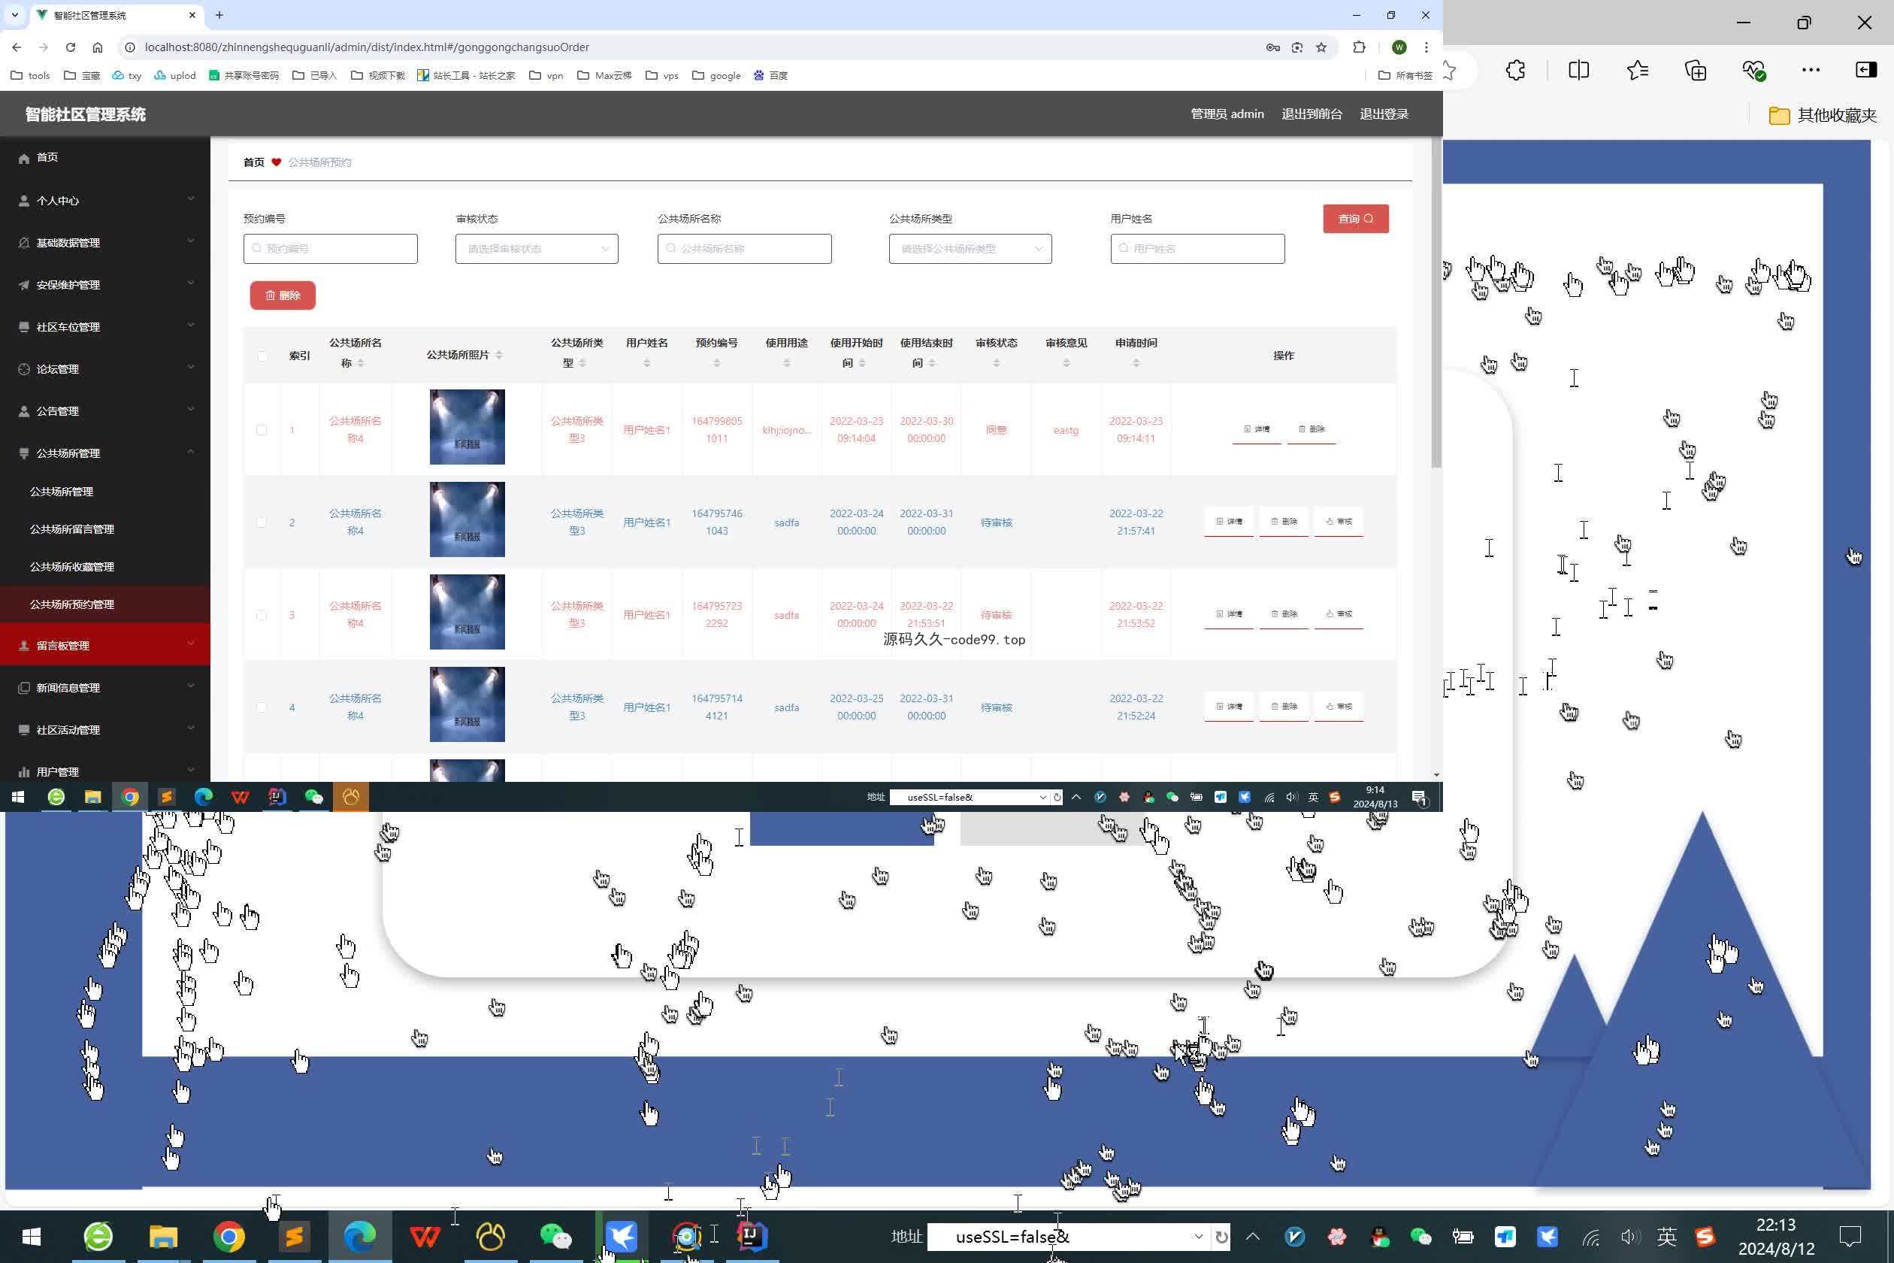Open Sublime Text icon in 22:13 taskbar
1894x1263 pixels.
(294, 1236)
